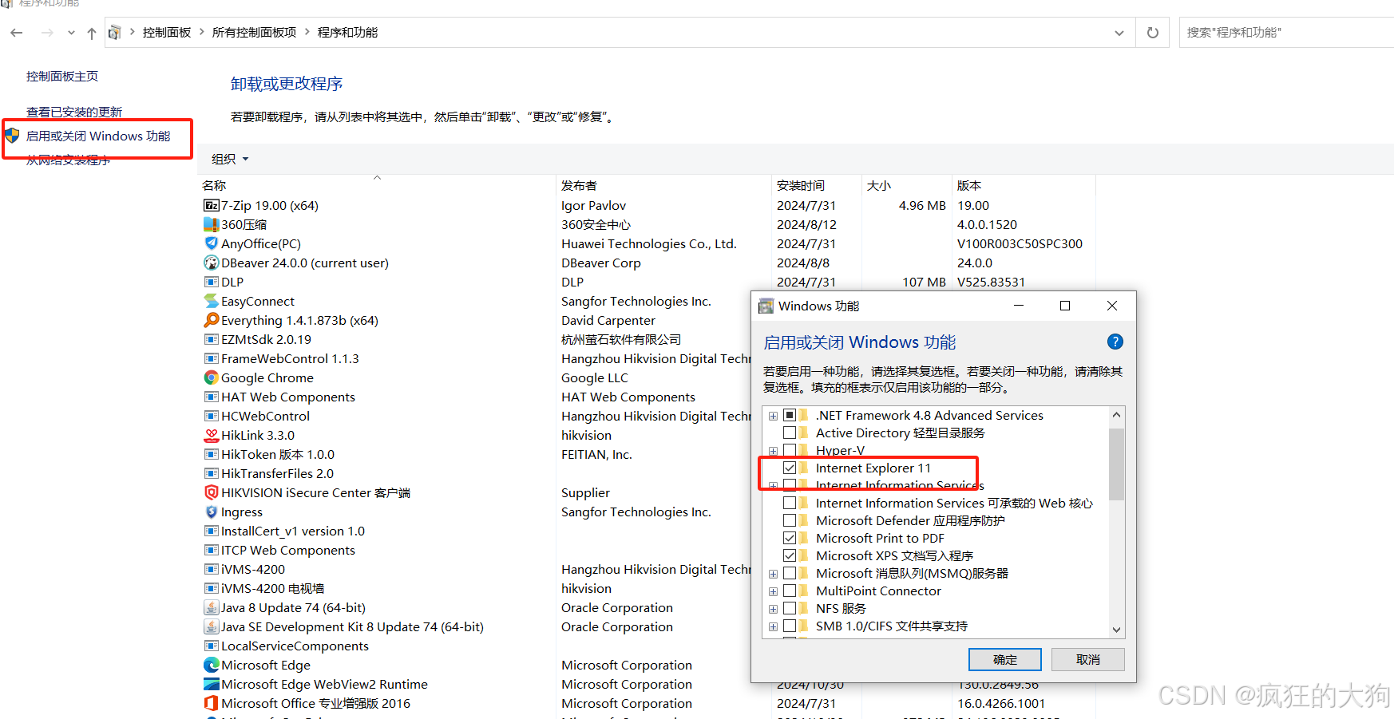
Task: Click the DLP program icon
Action: pos(211,282)
